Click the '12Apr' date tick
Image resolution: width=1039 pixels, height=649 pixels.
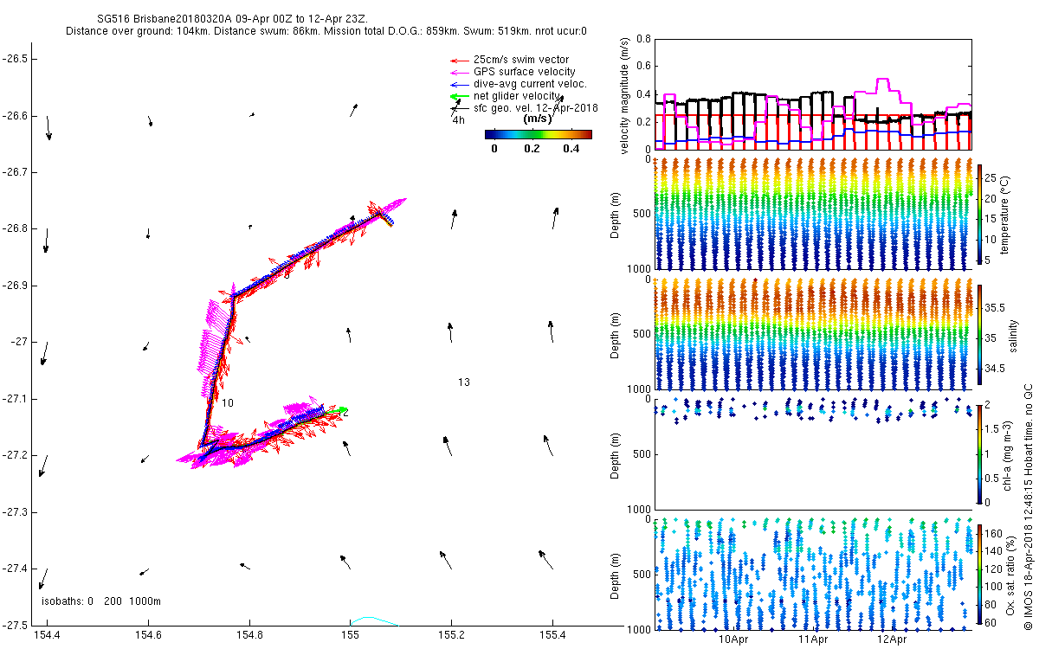tap(893, 639)
